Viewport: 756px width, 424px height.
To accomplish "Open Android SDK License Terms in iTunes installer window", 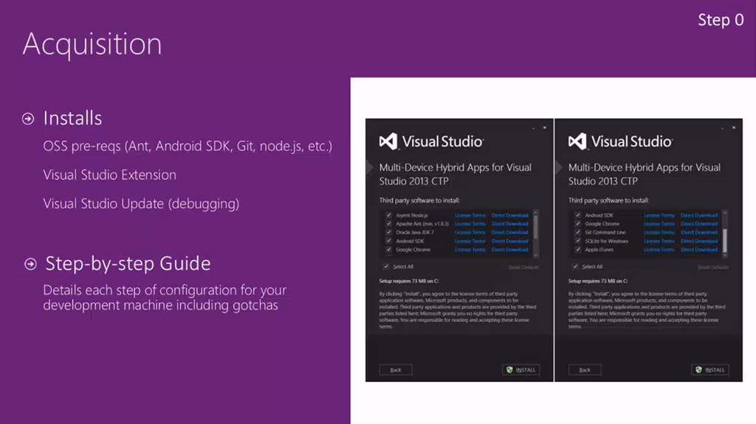I will coord(659,215).
